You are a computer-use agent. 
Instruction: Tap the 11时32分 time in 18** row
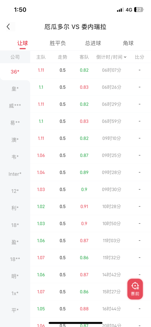111,258
